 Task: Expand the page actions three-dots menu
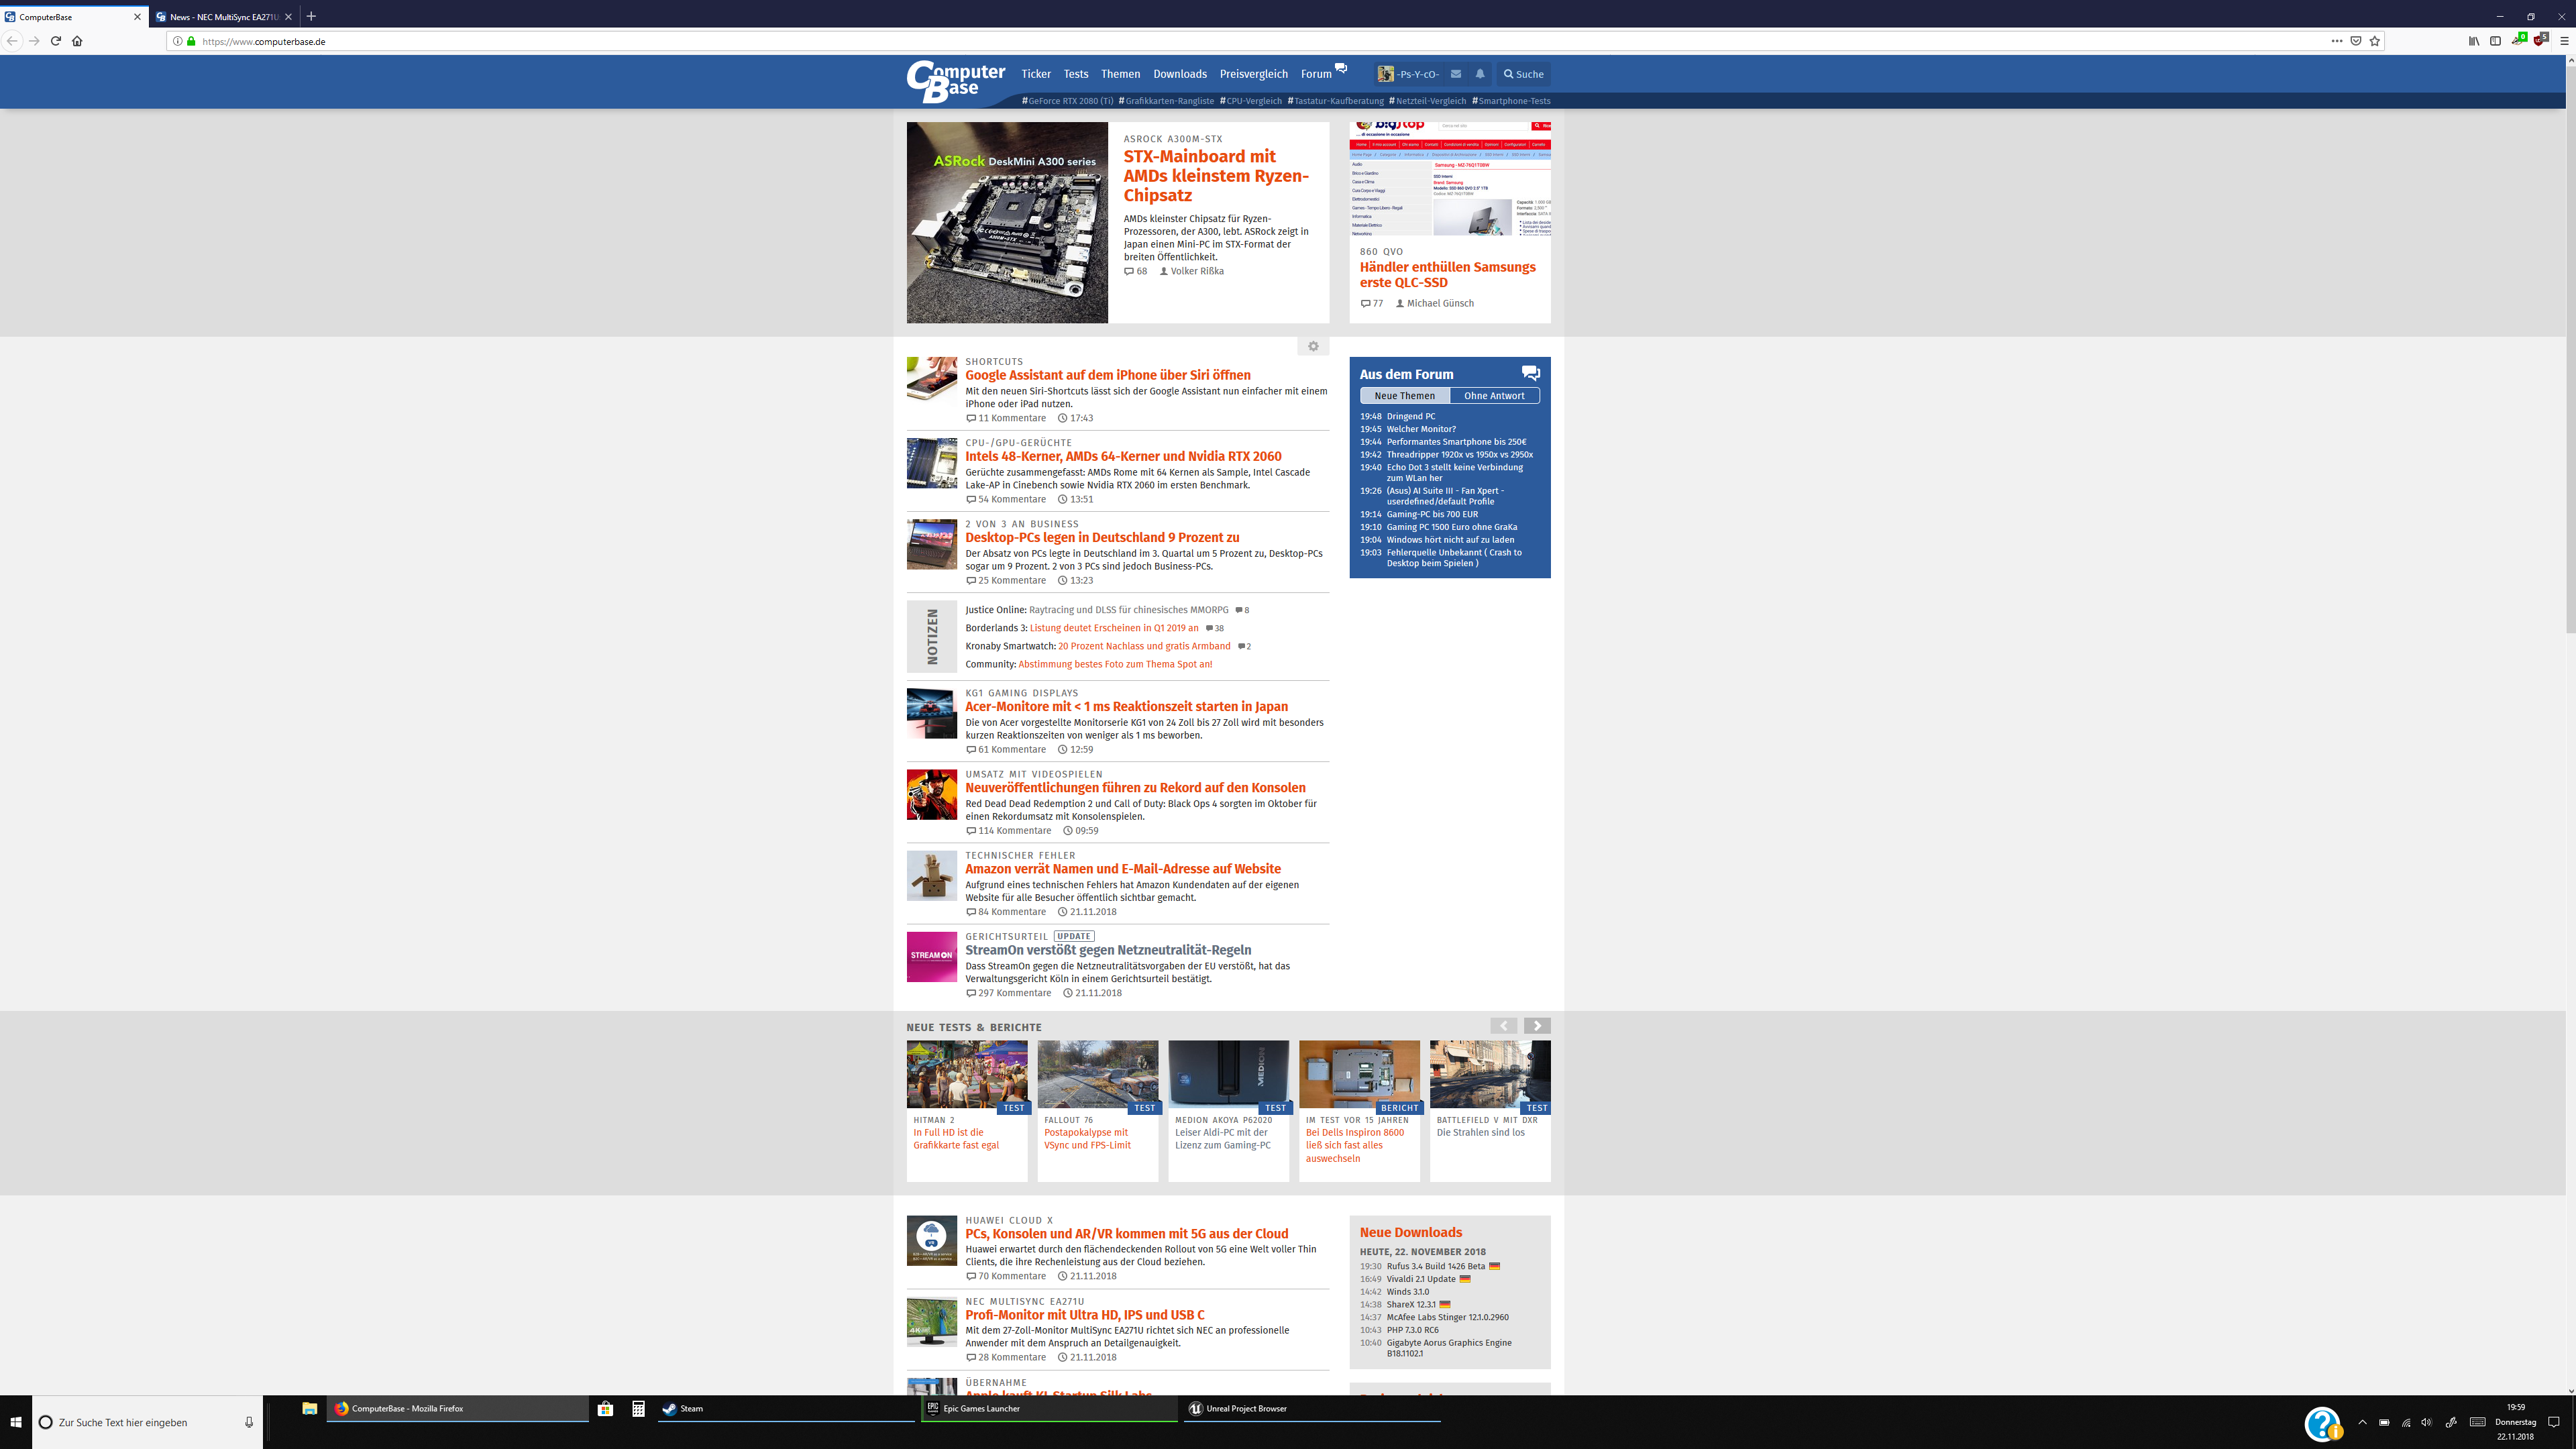[x=2336, y=41]
